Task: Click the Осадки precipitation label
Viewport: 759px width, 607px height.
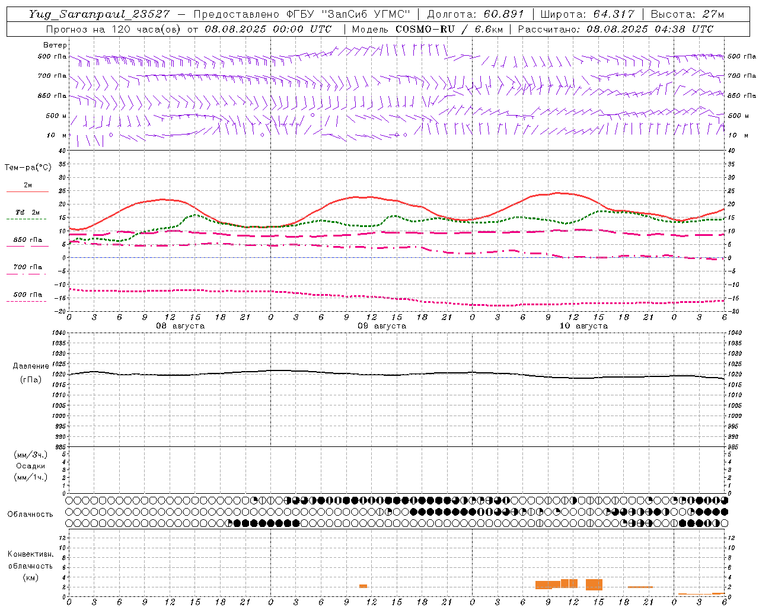Action: (31, 466)
